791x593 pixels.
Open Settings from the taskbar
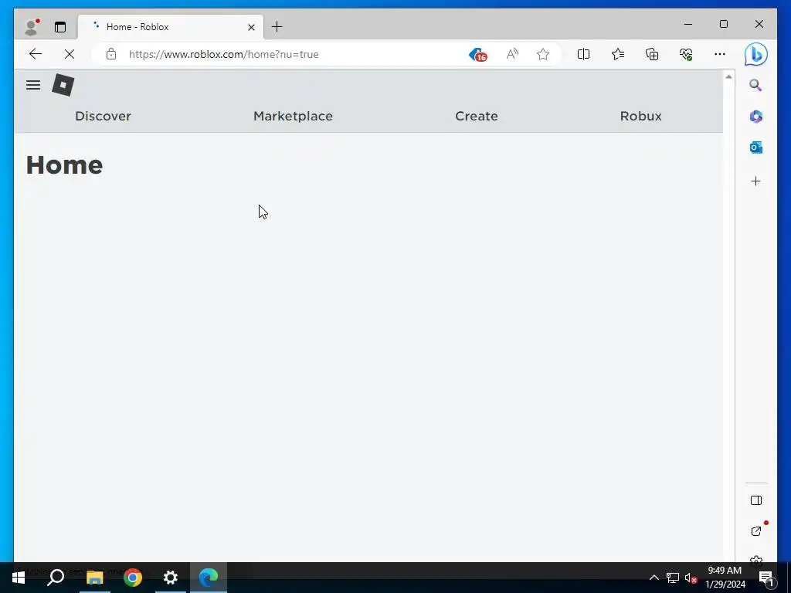171,578
